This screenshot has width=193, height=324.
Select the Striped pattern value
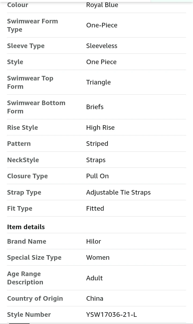click(97, 144)
